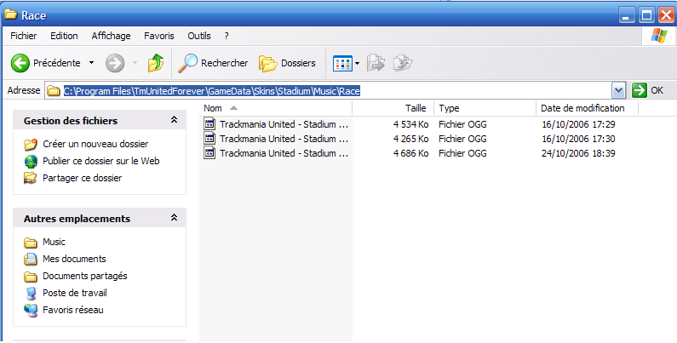Screen dimensions: 677x343
Task: Go up one folder level
Action: click(156, 63)
